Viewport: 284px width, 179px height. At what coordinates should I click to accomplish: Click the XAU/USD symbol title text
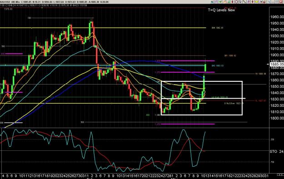(x=5, y=2)
